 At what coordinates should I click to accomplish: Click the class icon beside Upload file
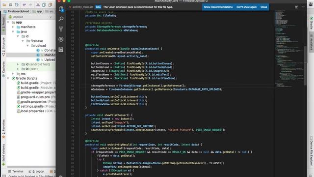pyautogui.click(x=38, y=59)
